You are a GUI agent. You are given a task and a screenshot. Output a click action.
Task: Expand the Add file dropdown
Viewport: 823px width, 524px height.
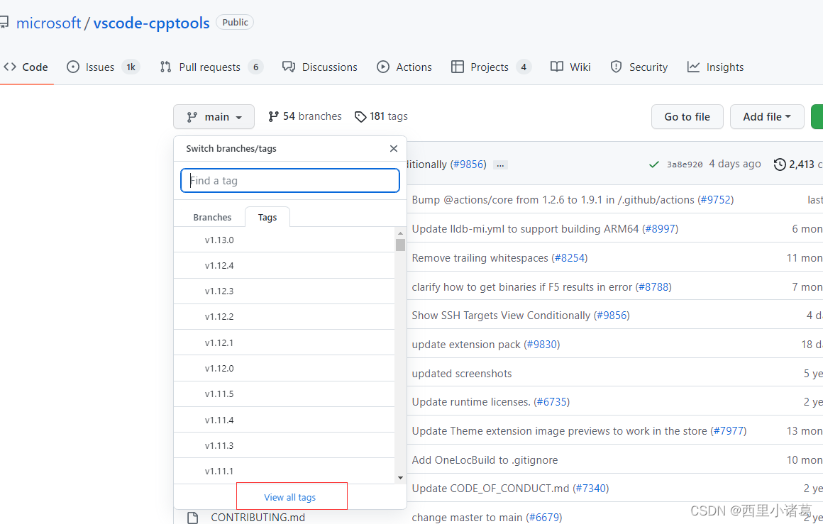pos(767,117)
